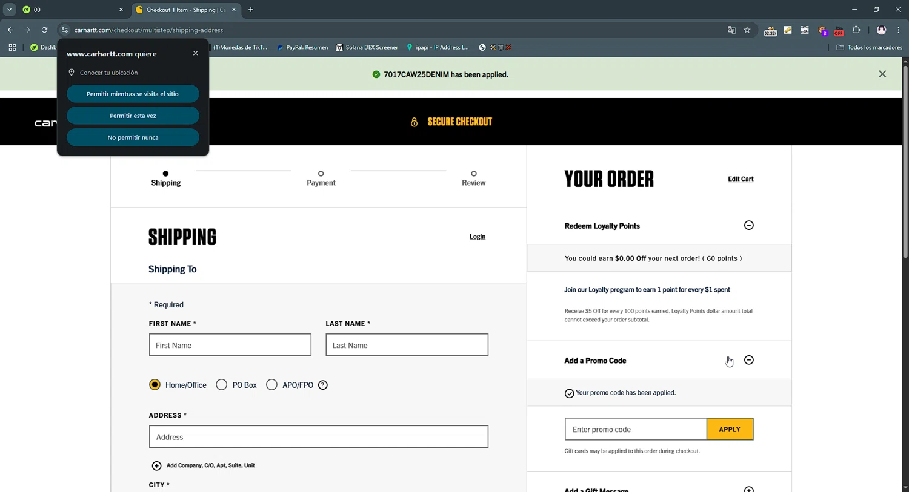Open the APO/FPO help question icon
The height and width of the screenshot is (492, 909).
pos(323,385)
